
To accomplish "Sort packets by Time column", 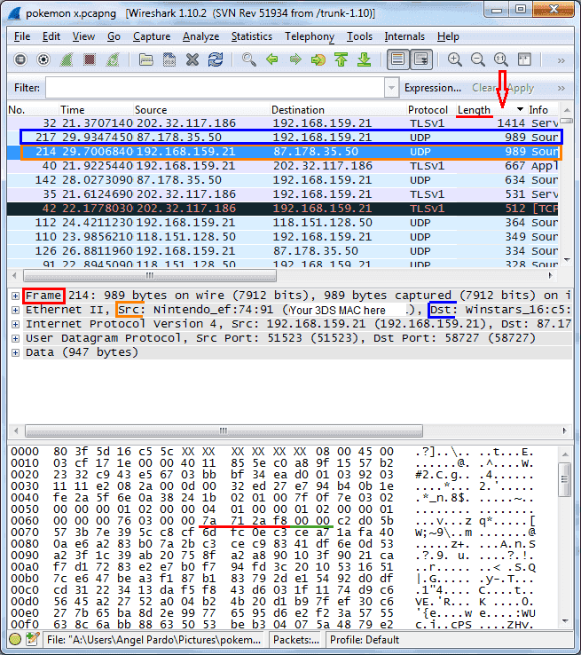I will coord(96,110).
